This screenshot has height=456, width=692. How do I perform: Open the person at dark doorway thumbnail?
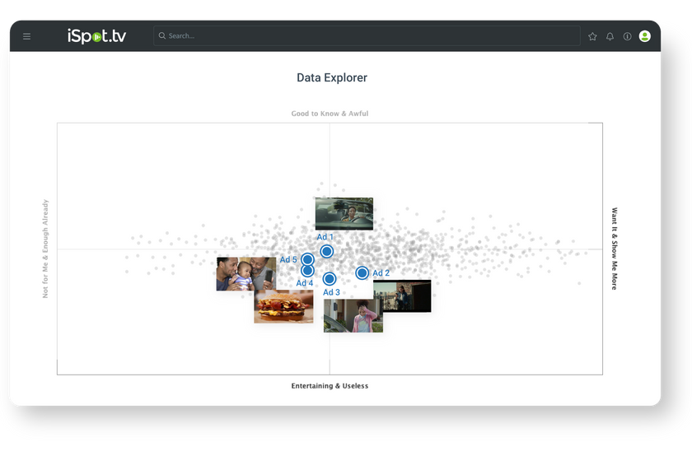403,296
